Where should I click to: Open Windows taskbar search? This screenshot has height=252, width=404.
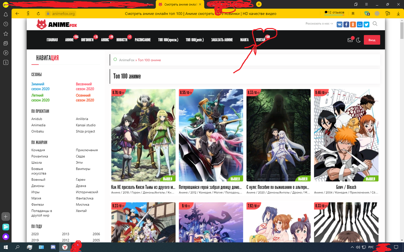tap(18, 247)
